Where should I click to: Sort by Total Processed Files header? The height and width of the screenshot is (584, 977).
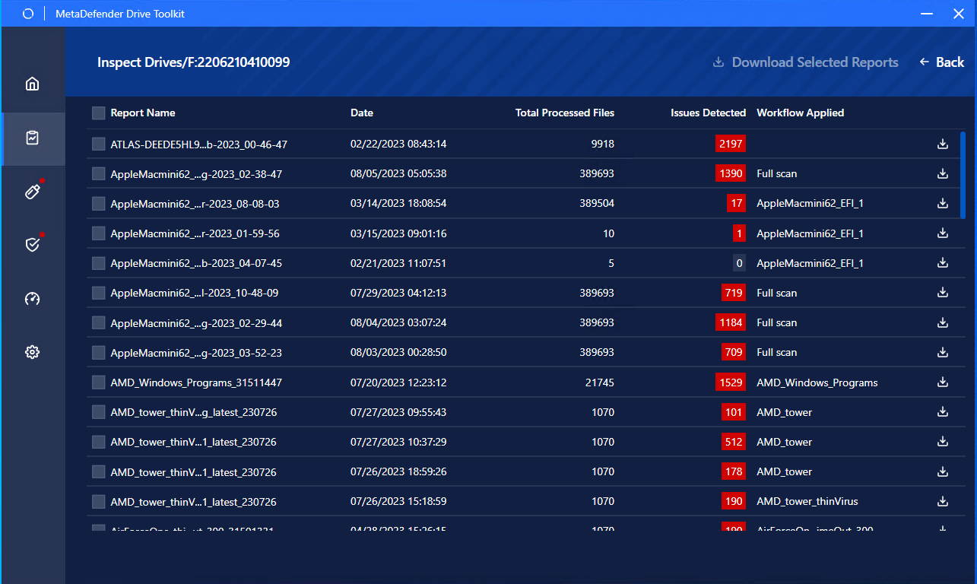(565, 113)
